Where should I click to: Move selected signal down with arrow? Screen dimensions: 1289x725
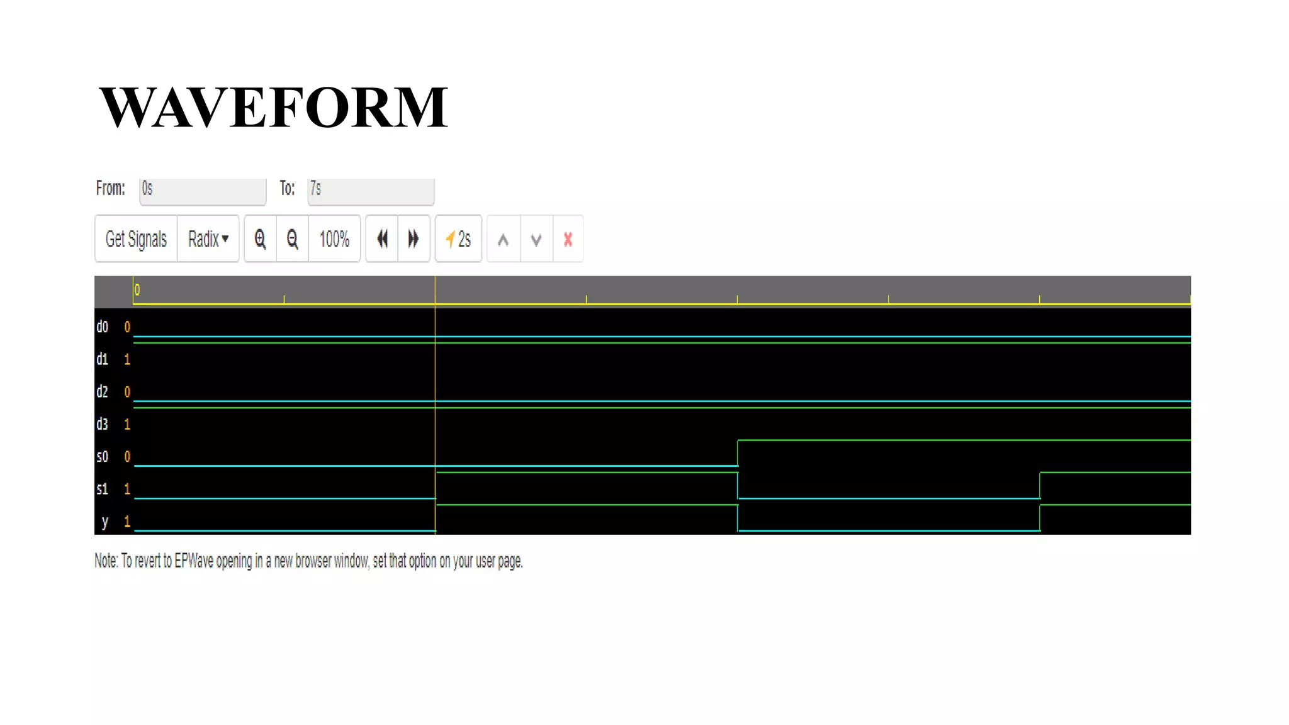(536, 239)
